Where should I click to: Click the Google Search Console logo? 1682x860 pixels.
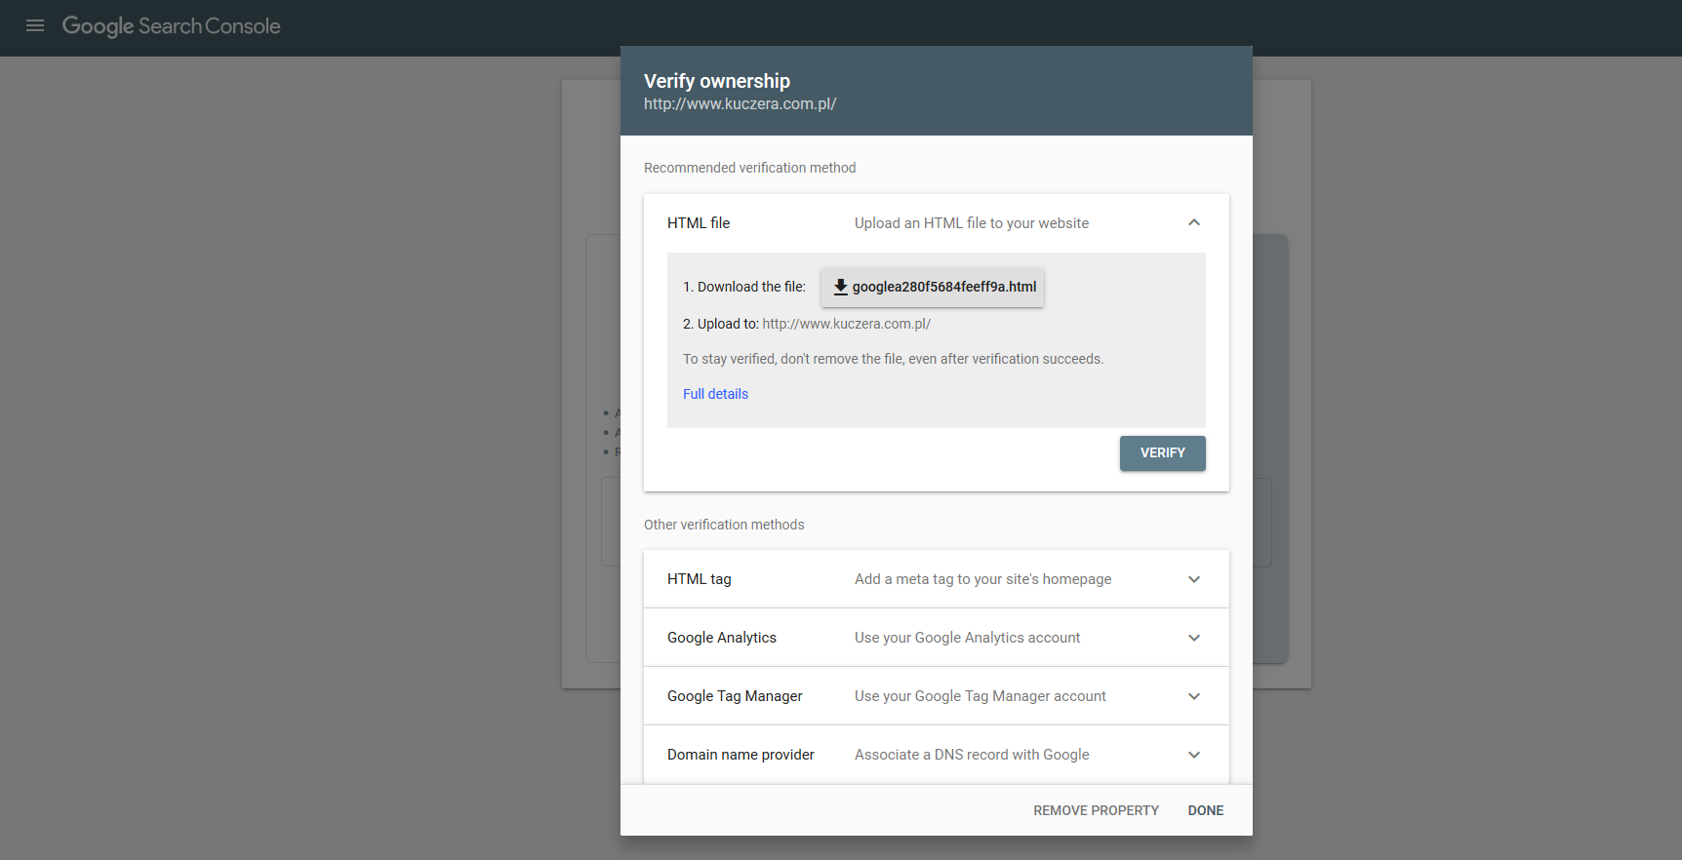[171, 26]
